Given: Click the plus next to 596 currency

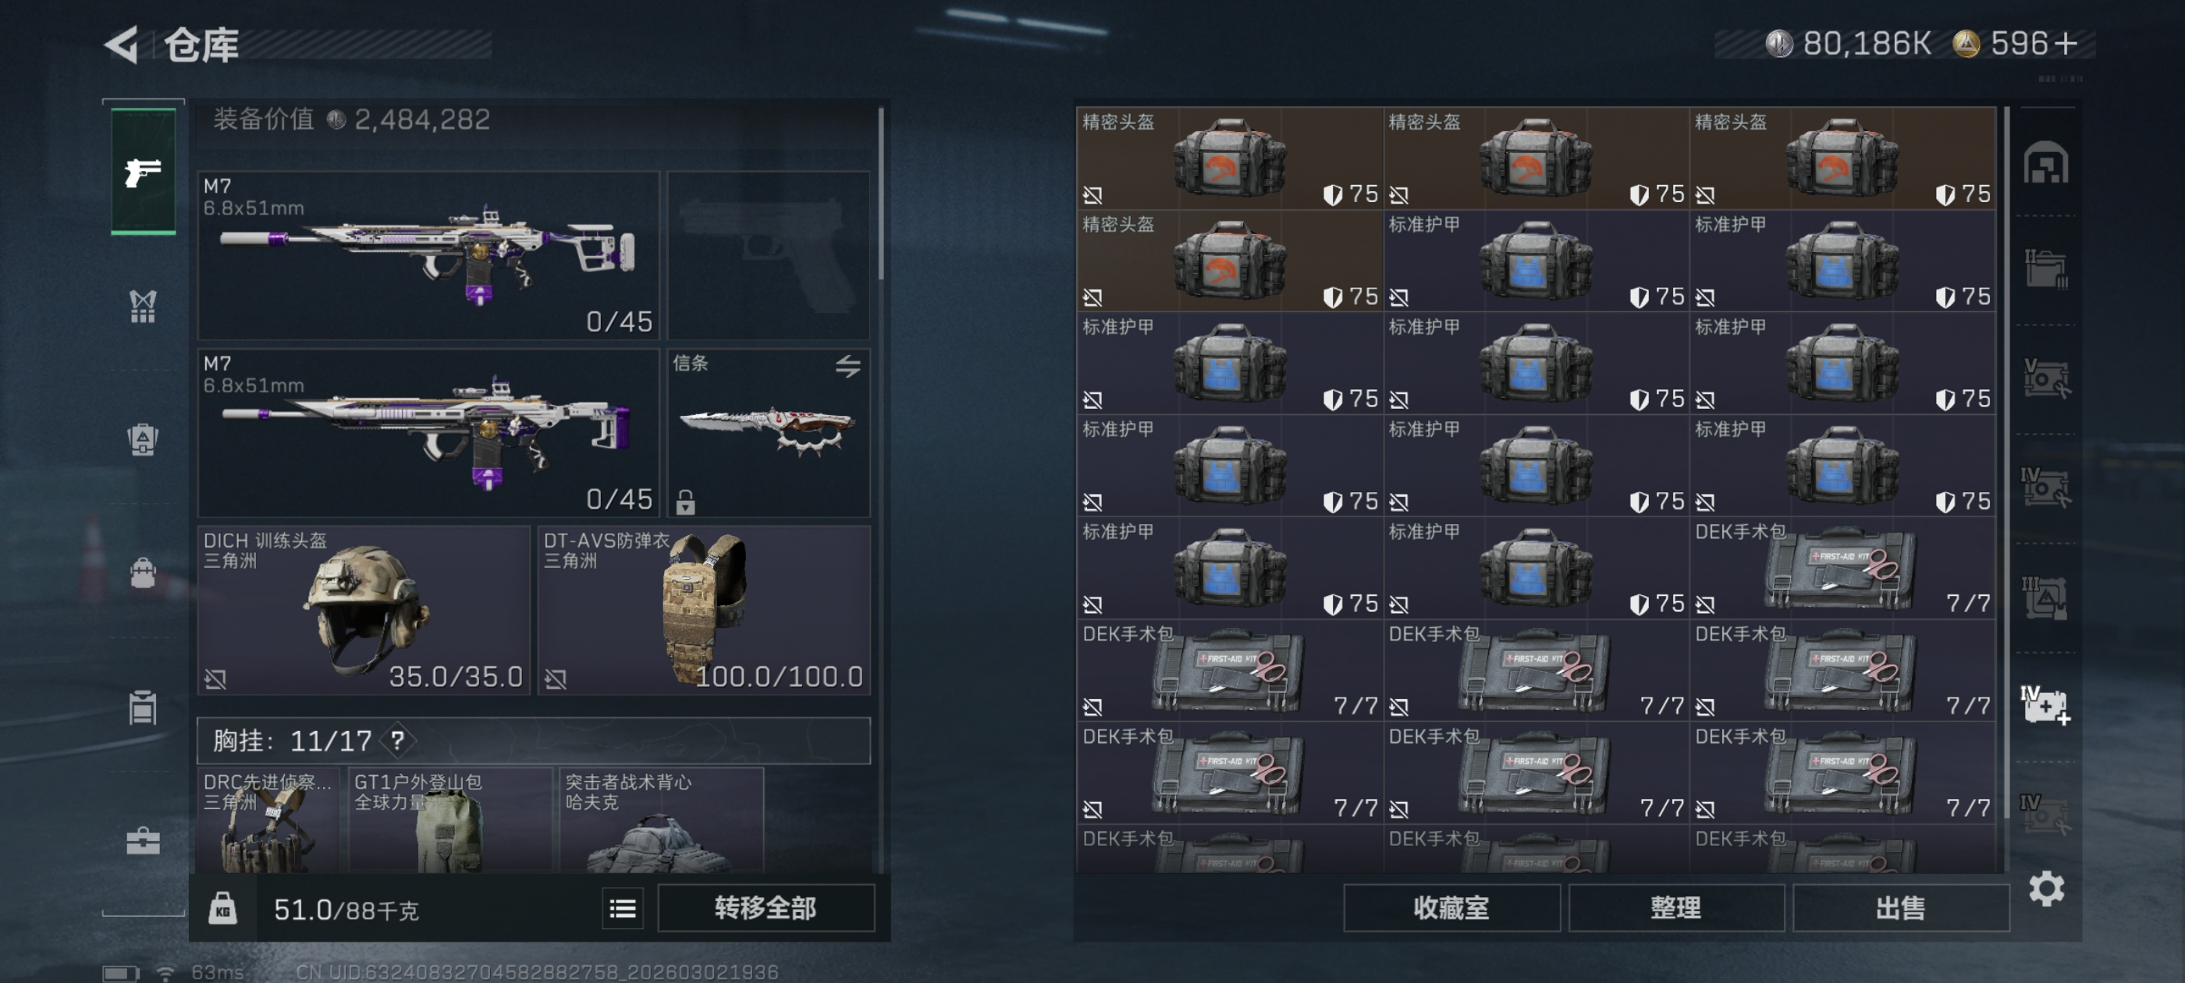Looking at the screenshot, I should click(2066, 43).
